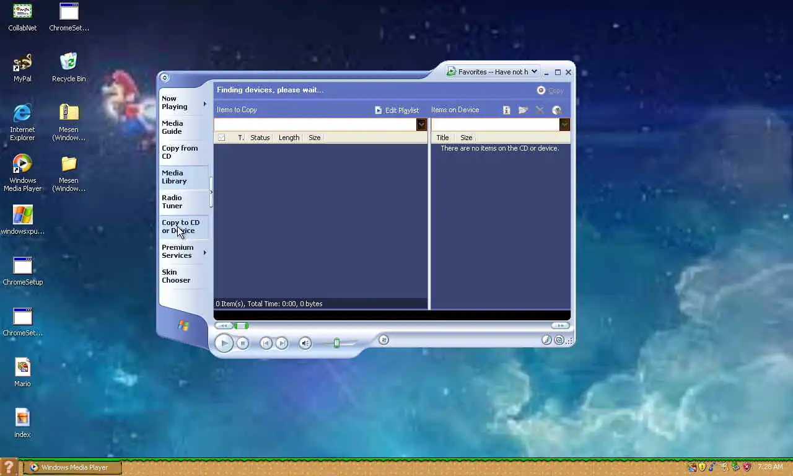Screen dimensions: 793x476
Task: Expand the Premium Services arrow submenu
Action: pyautogui.click(x=204, y=253)
